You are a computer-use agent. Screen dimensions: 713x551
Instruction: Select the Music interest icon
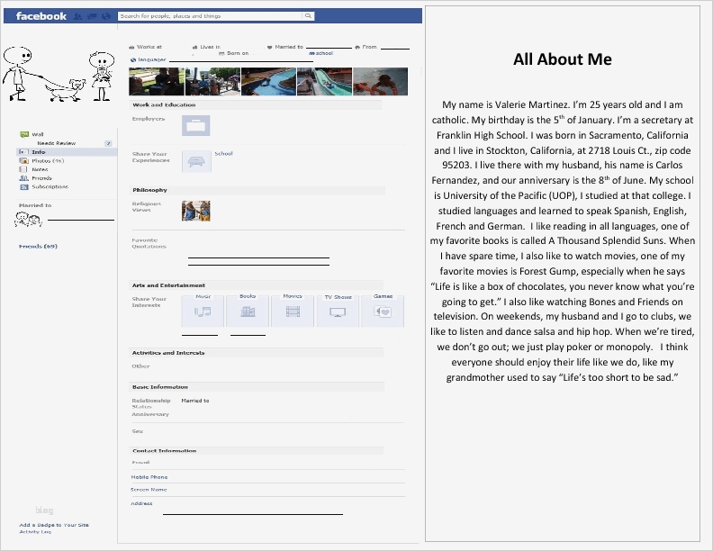pyautogui.click(x=203, y=311)
